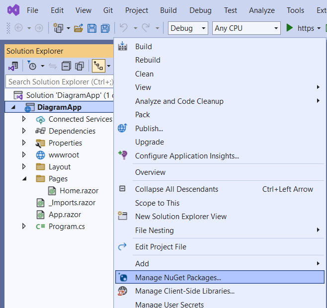Click the Publish globe icon

coord(122,128)
